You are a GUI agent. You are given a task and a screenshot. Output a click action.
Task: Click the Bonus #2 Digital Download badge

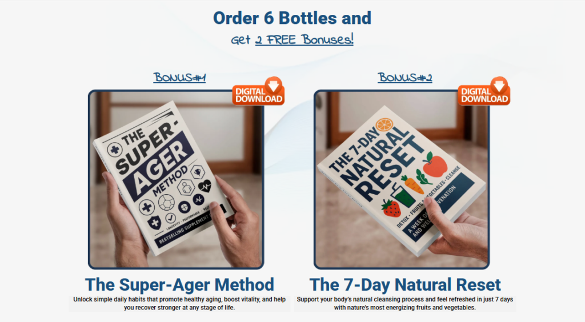[484, 91]
